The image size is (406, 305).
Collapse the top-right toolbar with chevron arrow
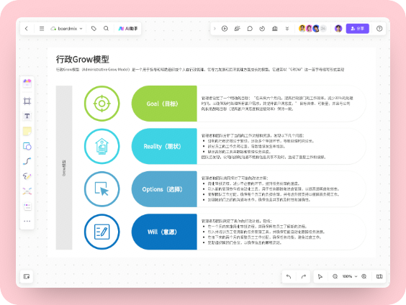point(215,29)
